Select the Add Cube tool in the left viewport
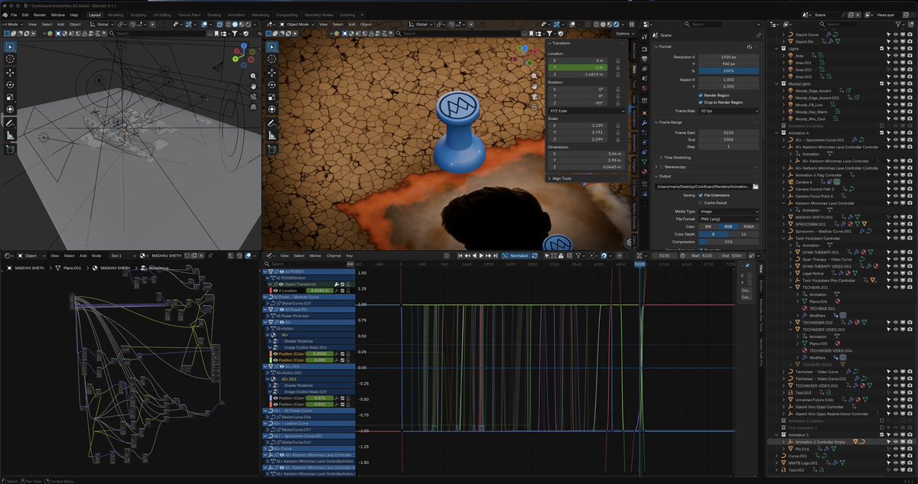 pyautogui.click(x=11, y=149)
